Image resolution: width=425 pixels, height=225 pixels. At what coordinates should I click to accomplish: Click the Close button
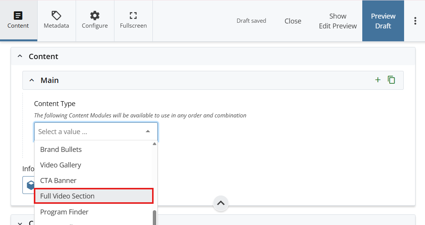(x=293, y=21)
